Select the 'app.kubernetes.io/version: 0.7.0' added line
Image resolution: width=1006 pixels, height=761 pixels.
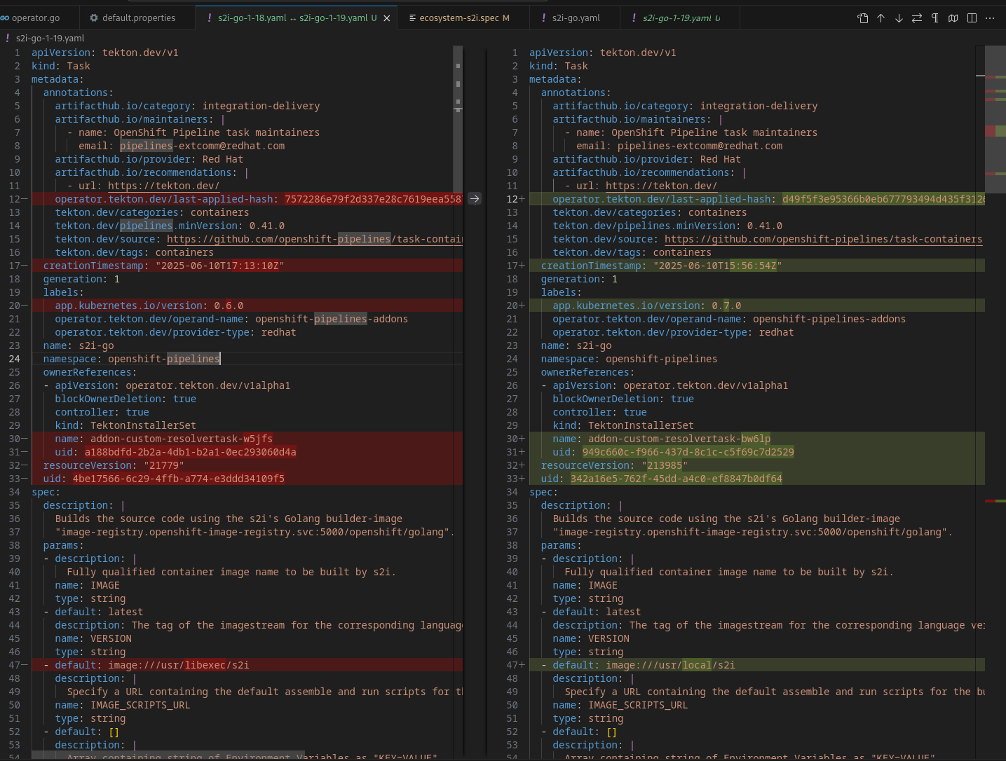pyautogui.click(x=647, y=306)
